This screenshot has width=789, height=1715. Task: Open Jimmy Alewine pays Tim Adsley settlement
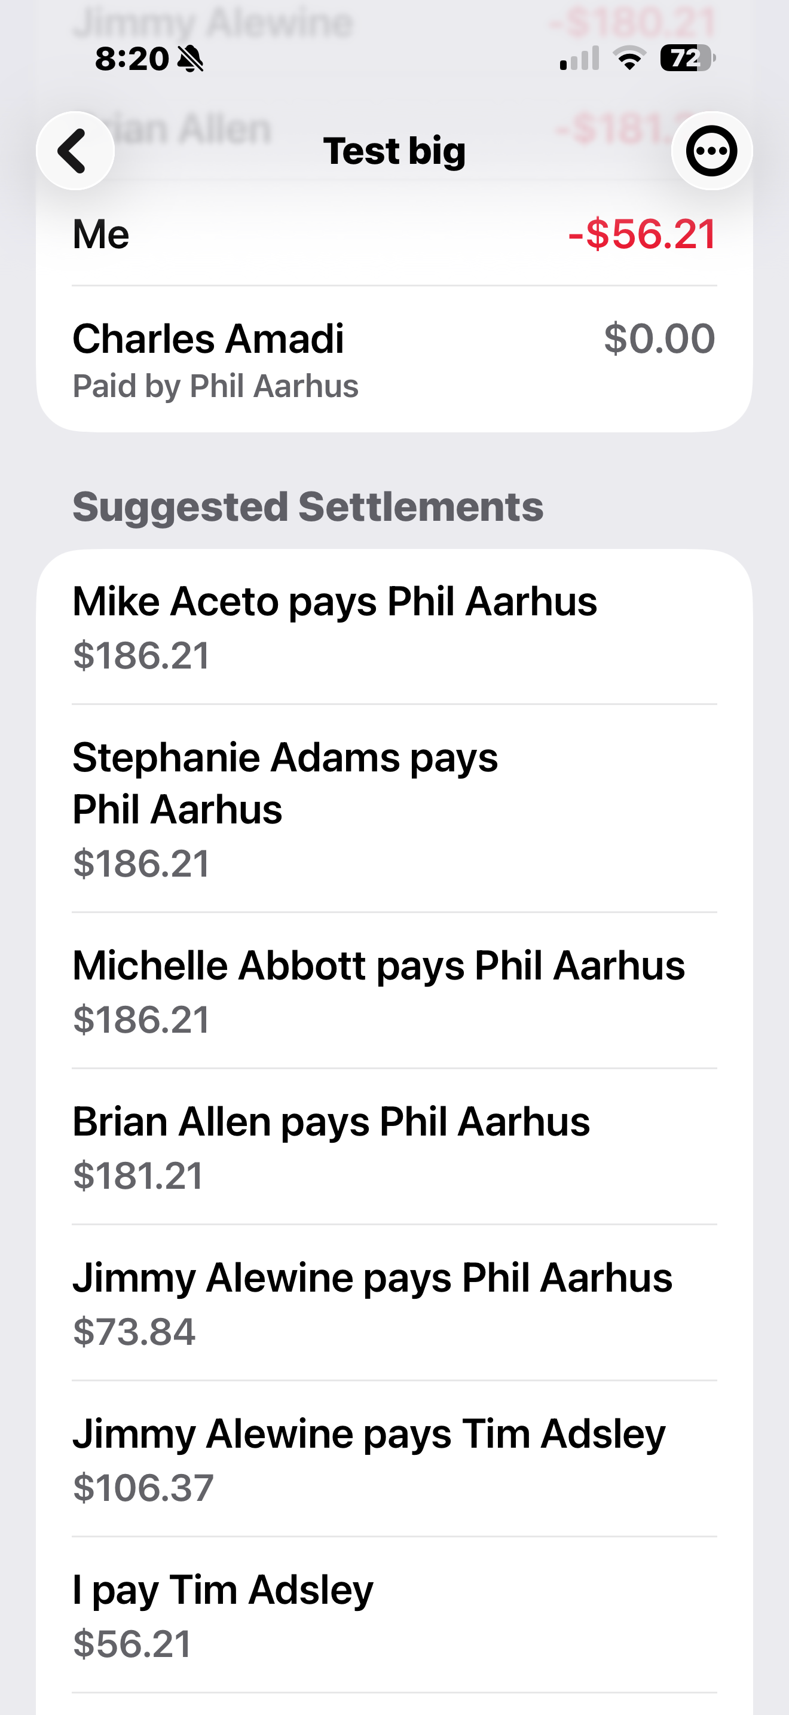tap(395, 1458)
